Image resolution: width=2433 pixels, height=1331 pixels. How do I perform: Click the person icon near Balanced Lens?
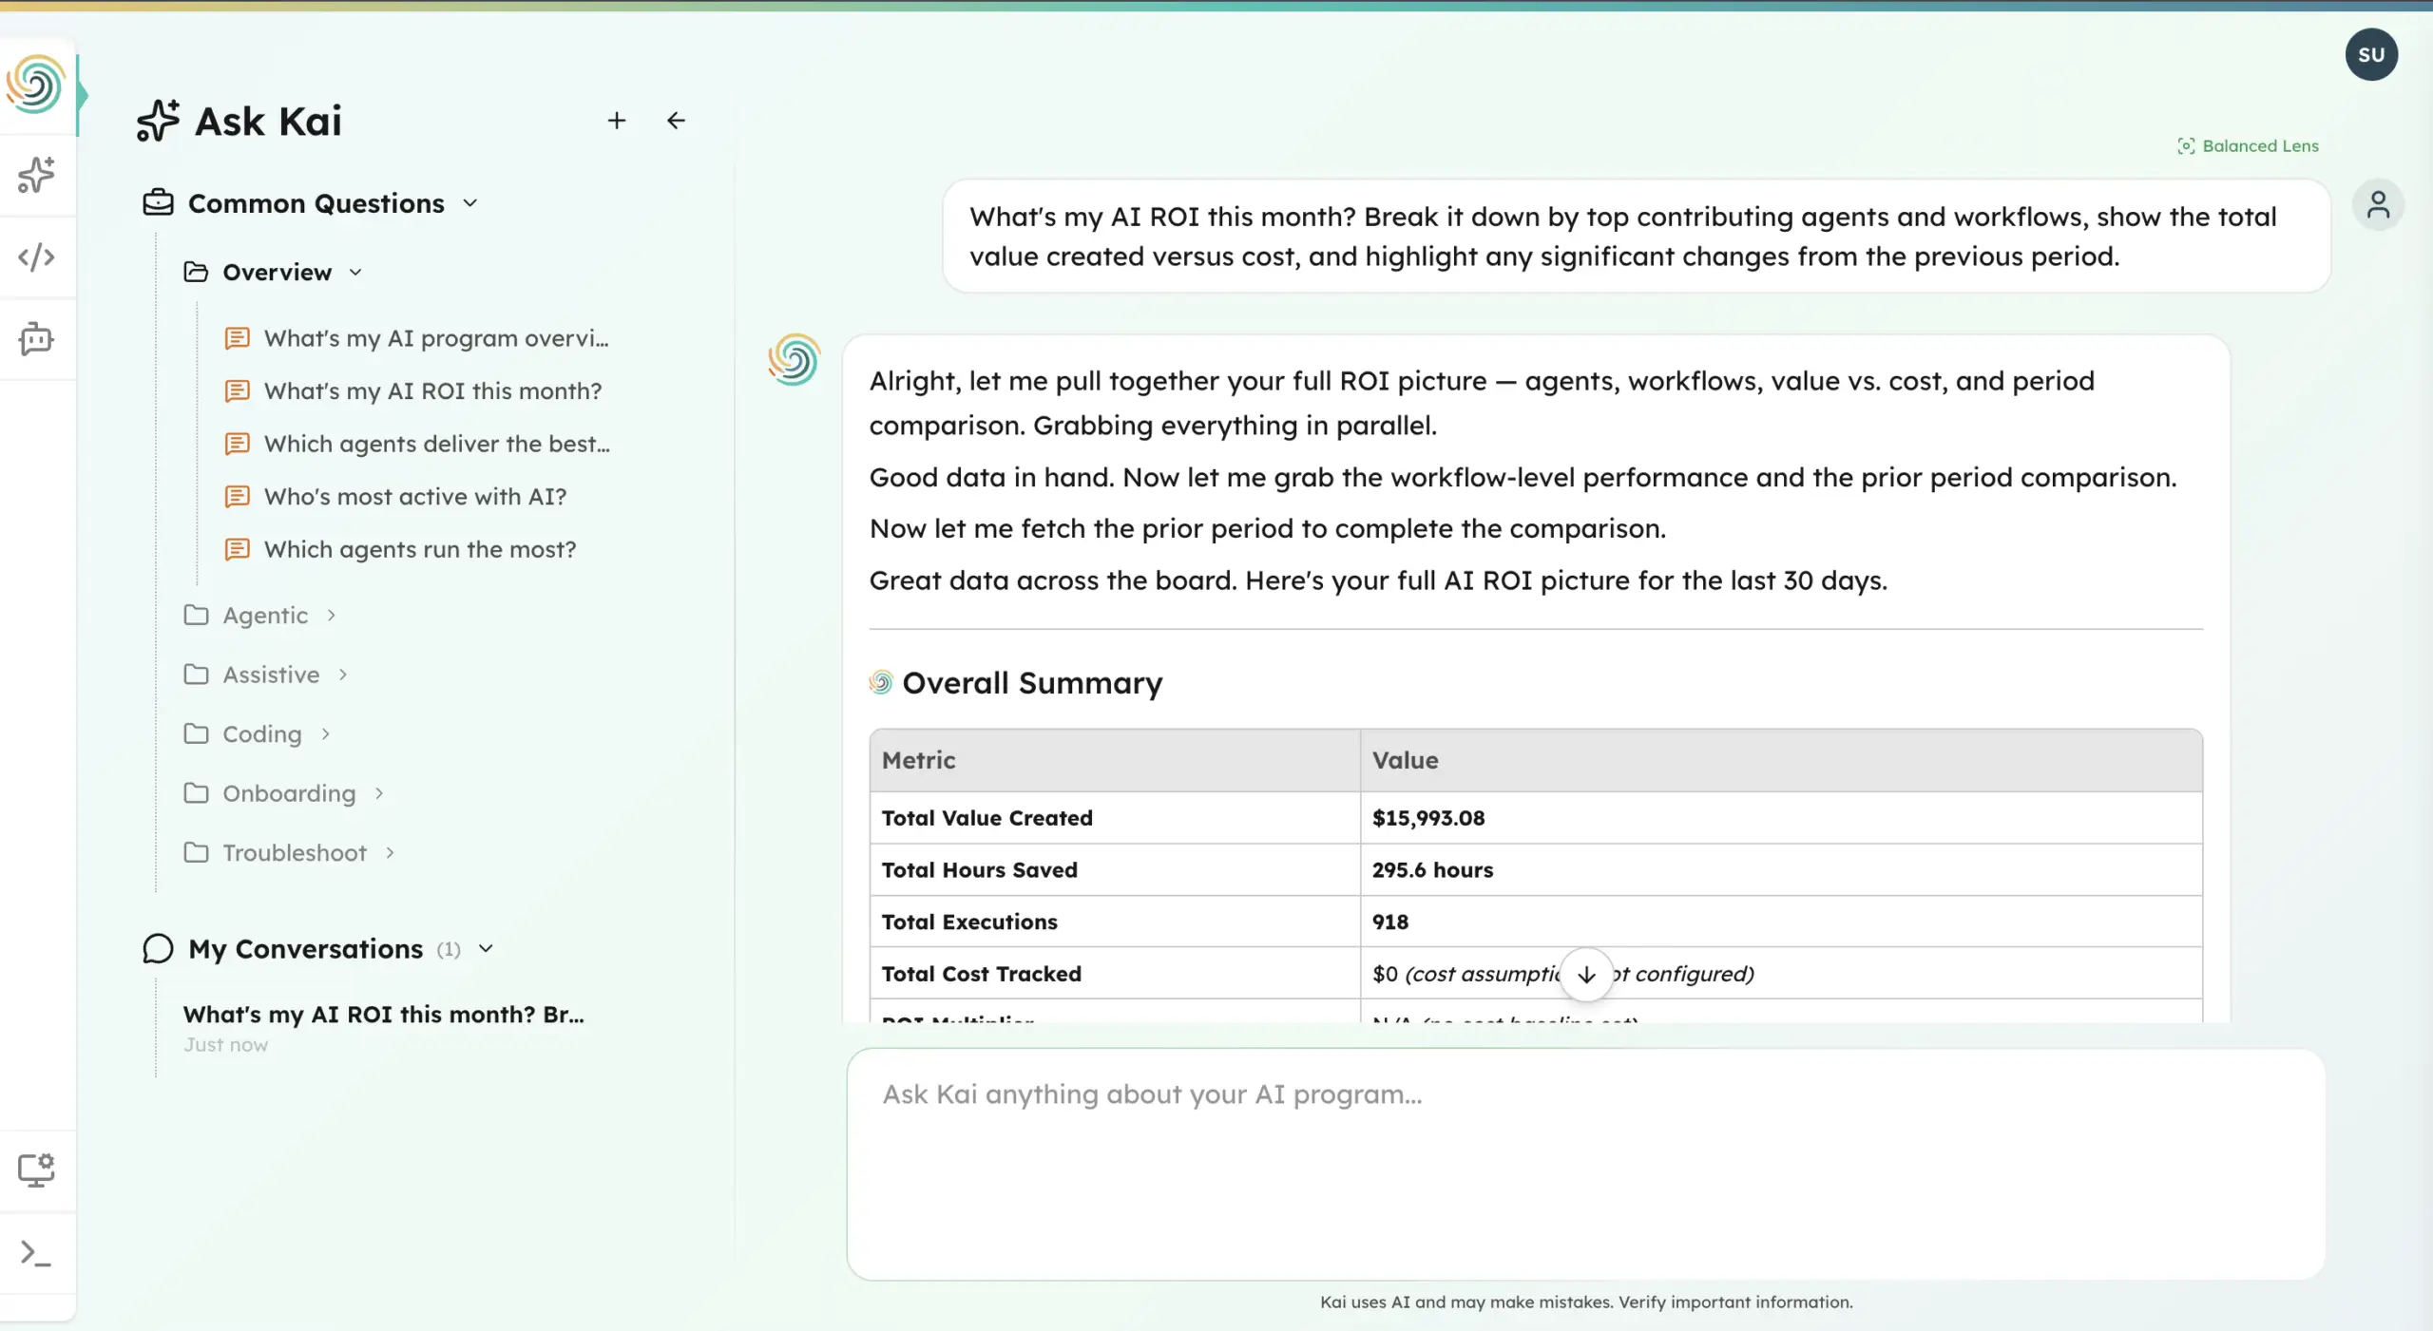[2379, 204]
